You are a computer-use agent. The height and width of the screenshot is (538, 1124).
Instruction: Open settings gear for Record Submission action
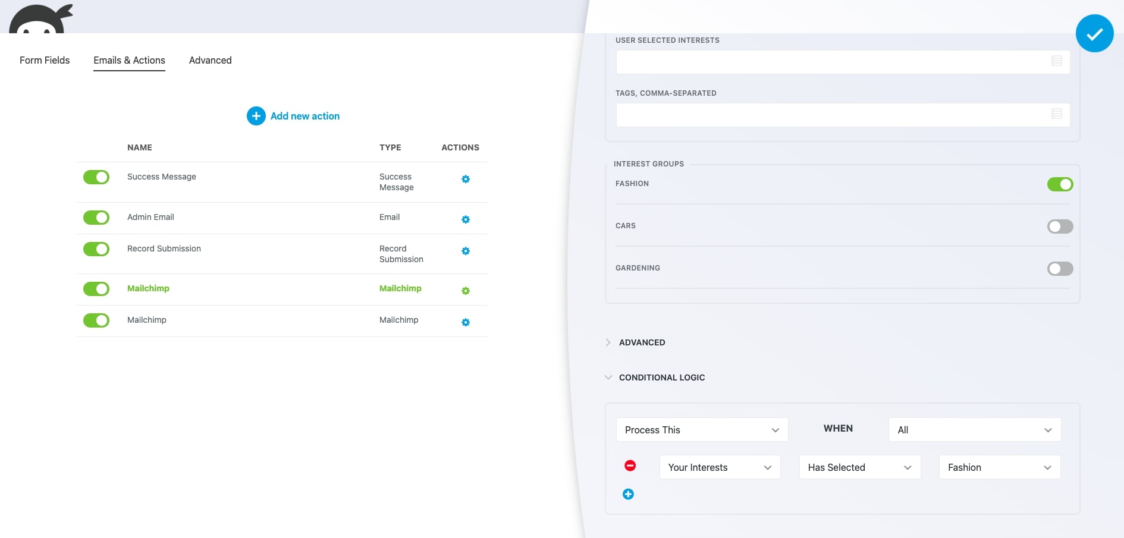click(x=466, y=251)
